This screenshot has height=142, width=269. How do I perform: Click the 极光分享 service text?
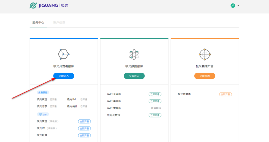(x=42, y=106)
